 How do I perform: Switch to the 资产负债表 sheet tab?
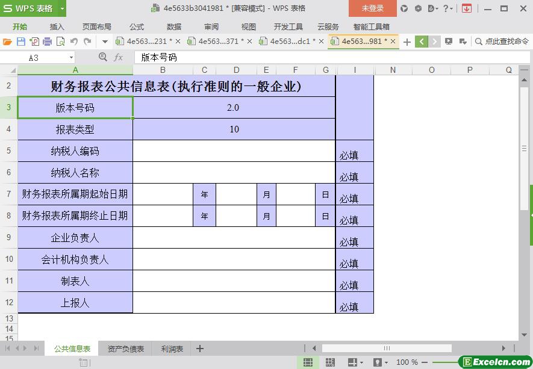pos(126,349)
